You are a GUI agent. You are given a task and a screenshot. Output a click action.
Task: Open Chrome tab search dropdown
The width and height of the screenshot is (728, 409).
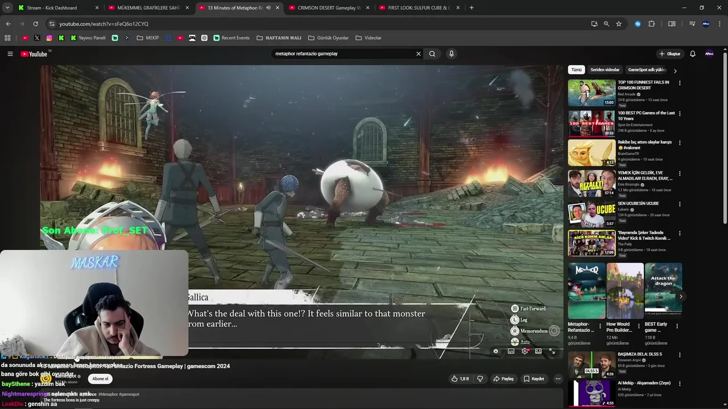click(7, 8)
